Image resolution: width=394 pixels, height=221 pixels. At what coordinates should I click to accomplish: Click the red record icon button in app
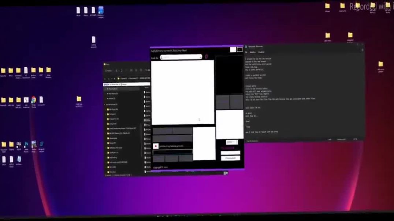[156, 146]
